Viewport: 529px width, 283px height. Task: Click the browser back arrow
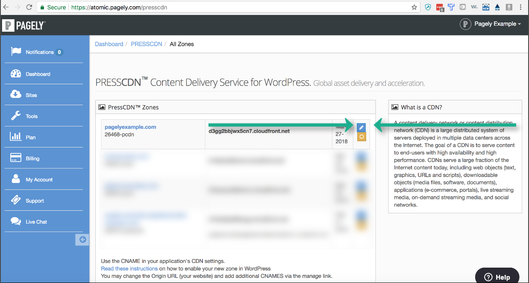tap(6, 7)
